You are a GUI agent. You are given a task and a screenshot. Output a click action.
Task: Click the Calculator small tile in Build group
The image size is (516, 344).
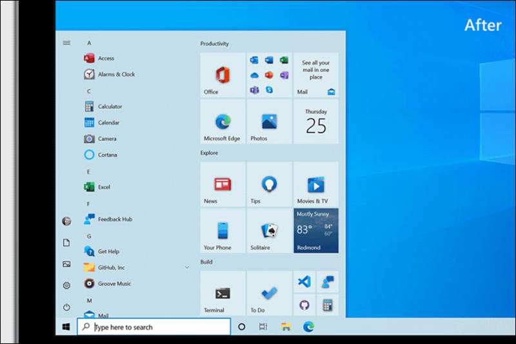tap(328, 305)
